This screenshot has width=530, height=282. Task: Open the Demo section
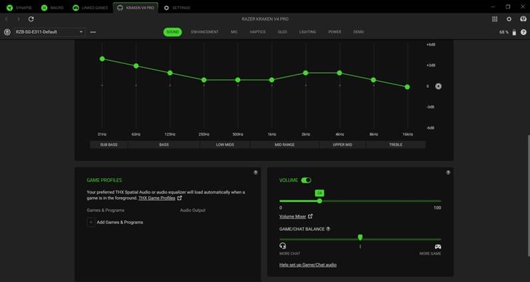[358, 32]
